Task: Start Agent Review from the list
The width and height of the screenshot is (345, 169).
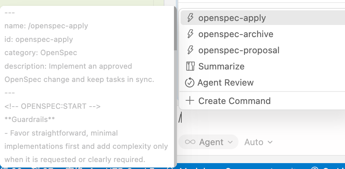Action: (225, 83)
